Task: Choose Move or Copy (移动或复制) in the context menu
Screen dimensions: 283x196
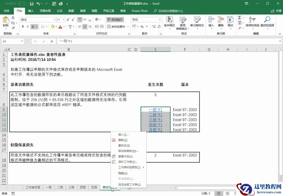Action: tap(129, 151)
